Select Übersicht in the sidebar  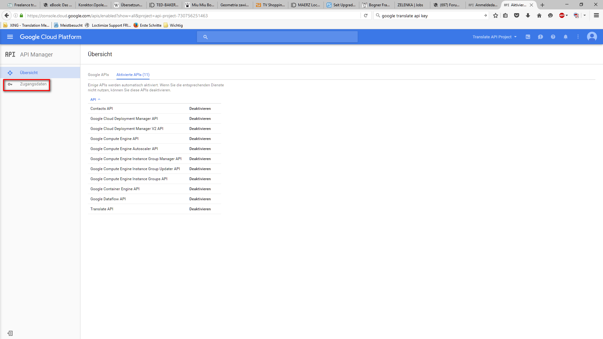tap(40, 73)
